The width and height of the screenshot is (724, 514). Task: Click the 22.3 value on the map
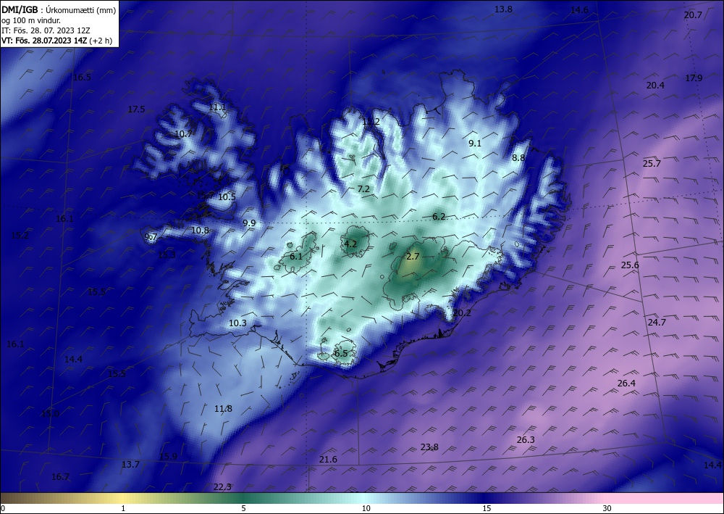coord(222,487)
